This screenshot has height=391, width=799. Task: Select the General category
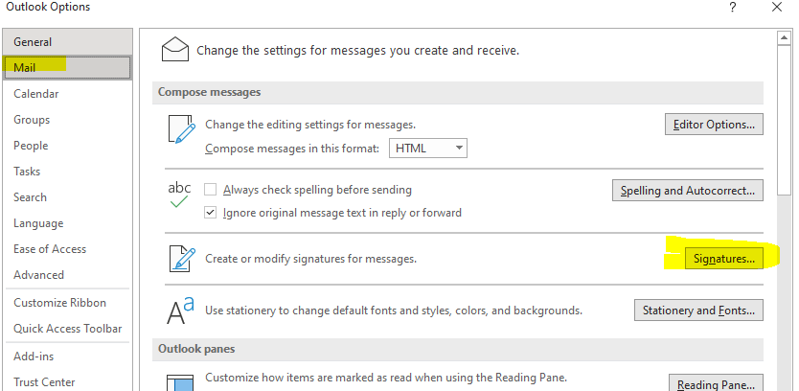(x=67, y=42)
